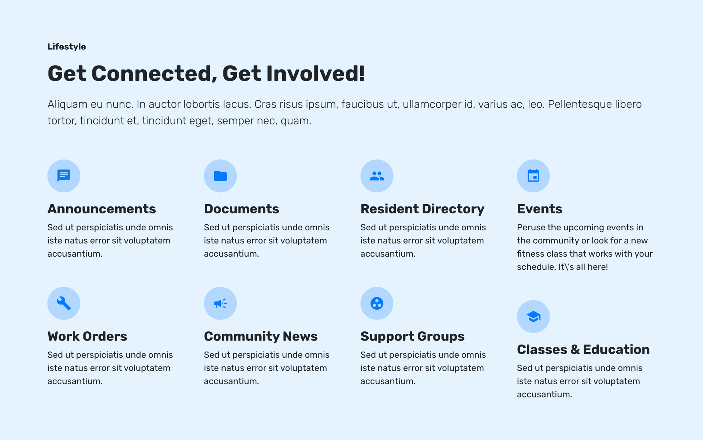Image resolution: width=703 pixels, height=440 pixels.
Task: Click the Documents folder icon
Action: click(220, 176)
